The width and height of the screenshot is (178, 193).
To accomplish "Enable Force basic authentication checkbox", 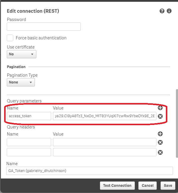I will [x=10, y=38].
